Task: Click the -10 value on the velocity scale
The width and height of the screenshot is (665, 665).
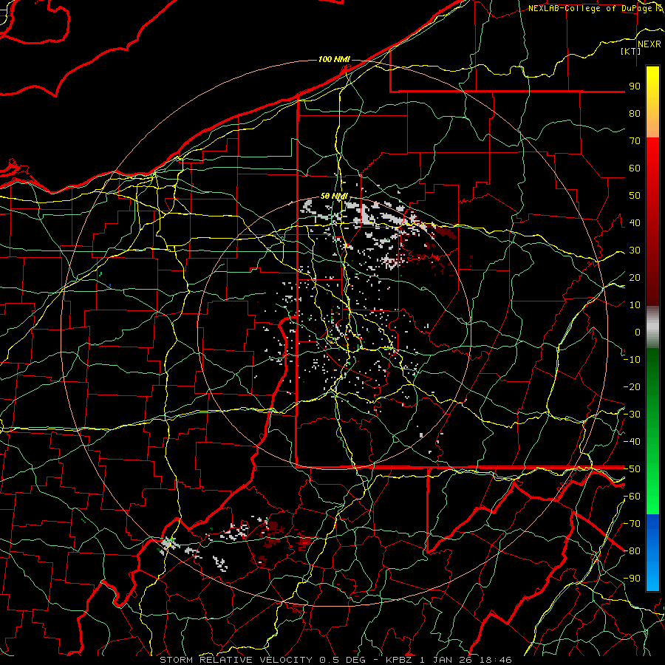Action: coord(632,360)
